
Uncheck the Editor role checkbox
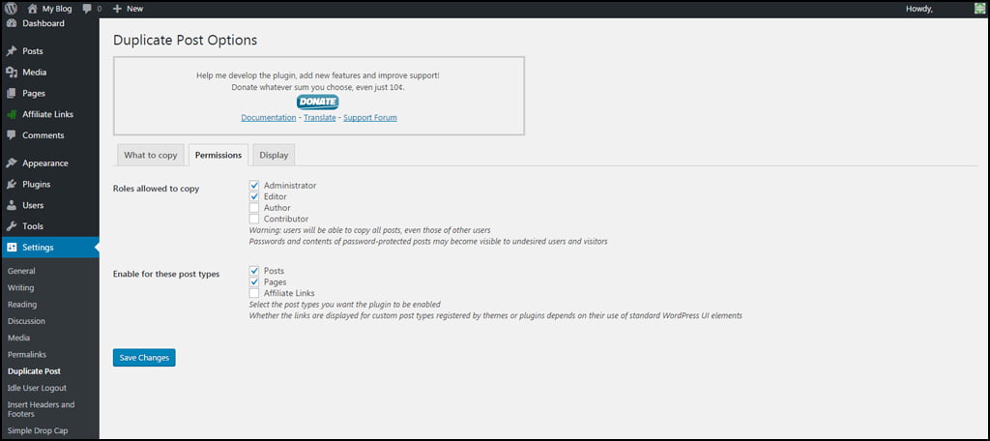point(254,196)
